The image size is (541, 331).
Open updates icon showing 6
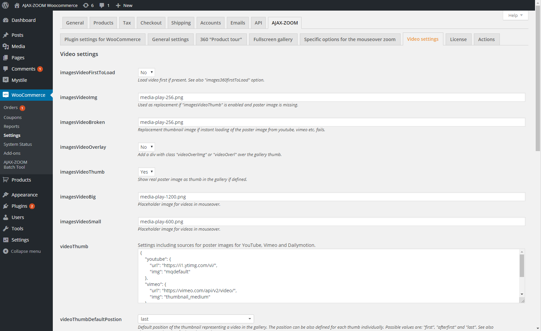[x=86, y=5]
